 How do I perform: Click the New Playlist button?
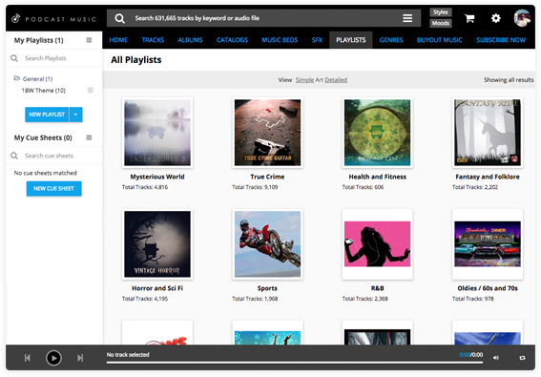tap(47, 115)
